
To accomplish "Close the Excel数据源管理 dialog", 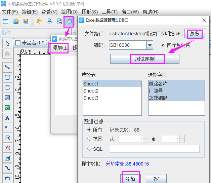I will pyautogui.click(x=204, y=20).
